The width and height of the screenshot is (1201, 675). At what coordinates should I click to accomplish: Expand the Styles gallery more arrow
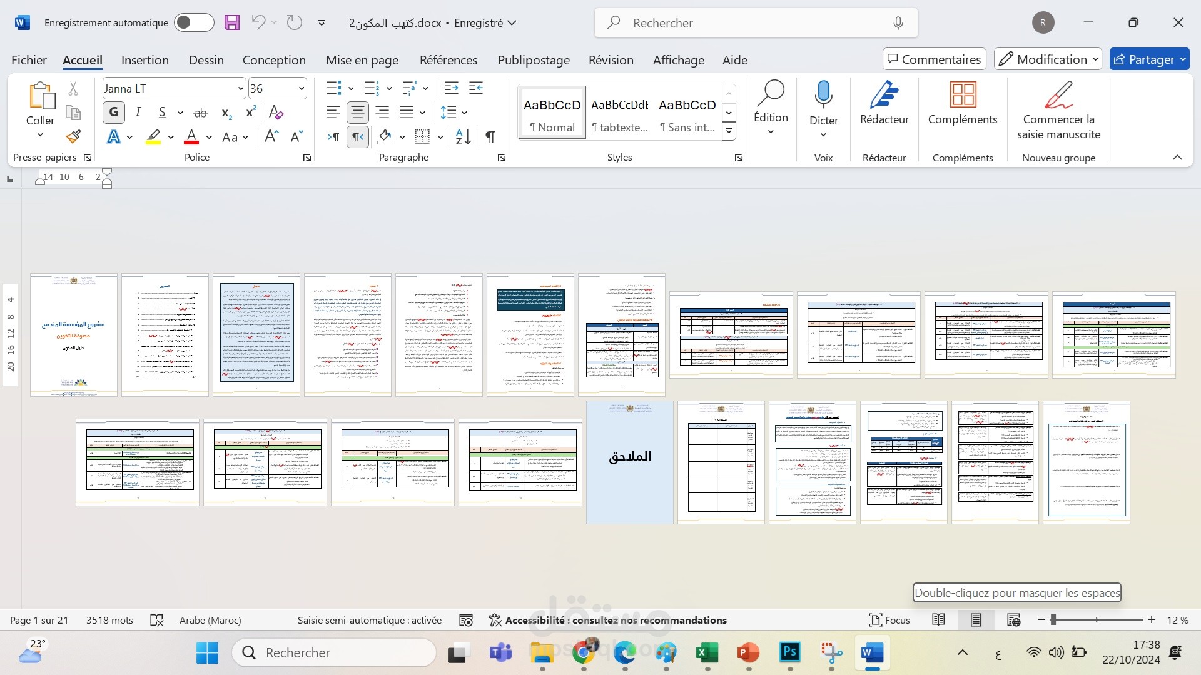pos(729,131)
